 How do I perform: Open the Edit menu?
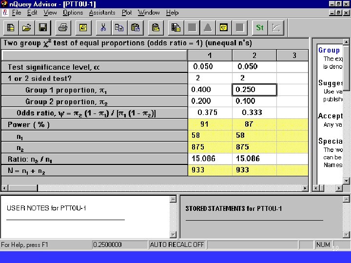point(32,13)
